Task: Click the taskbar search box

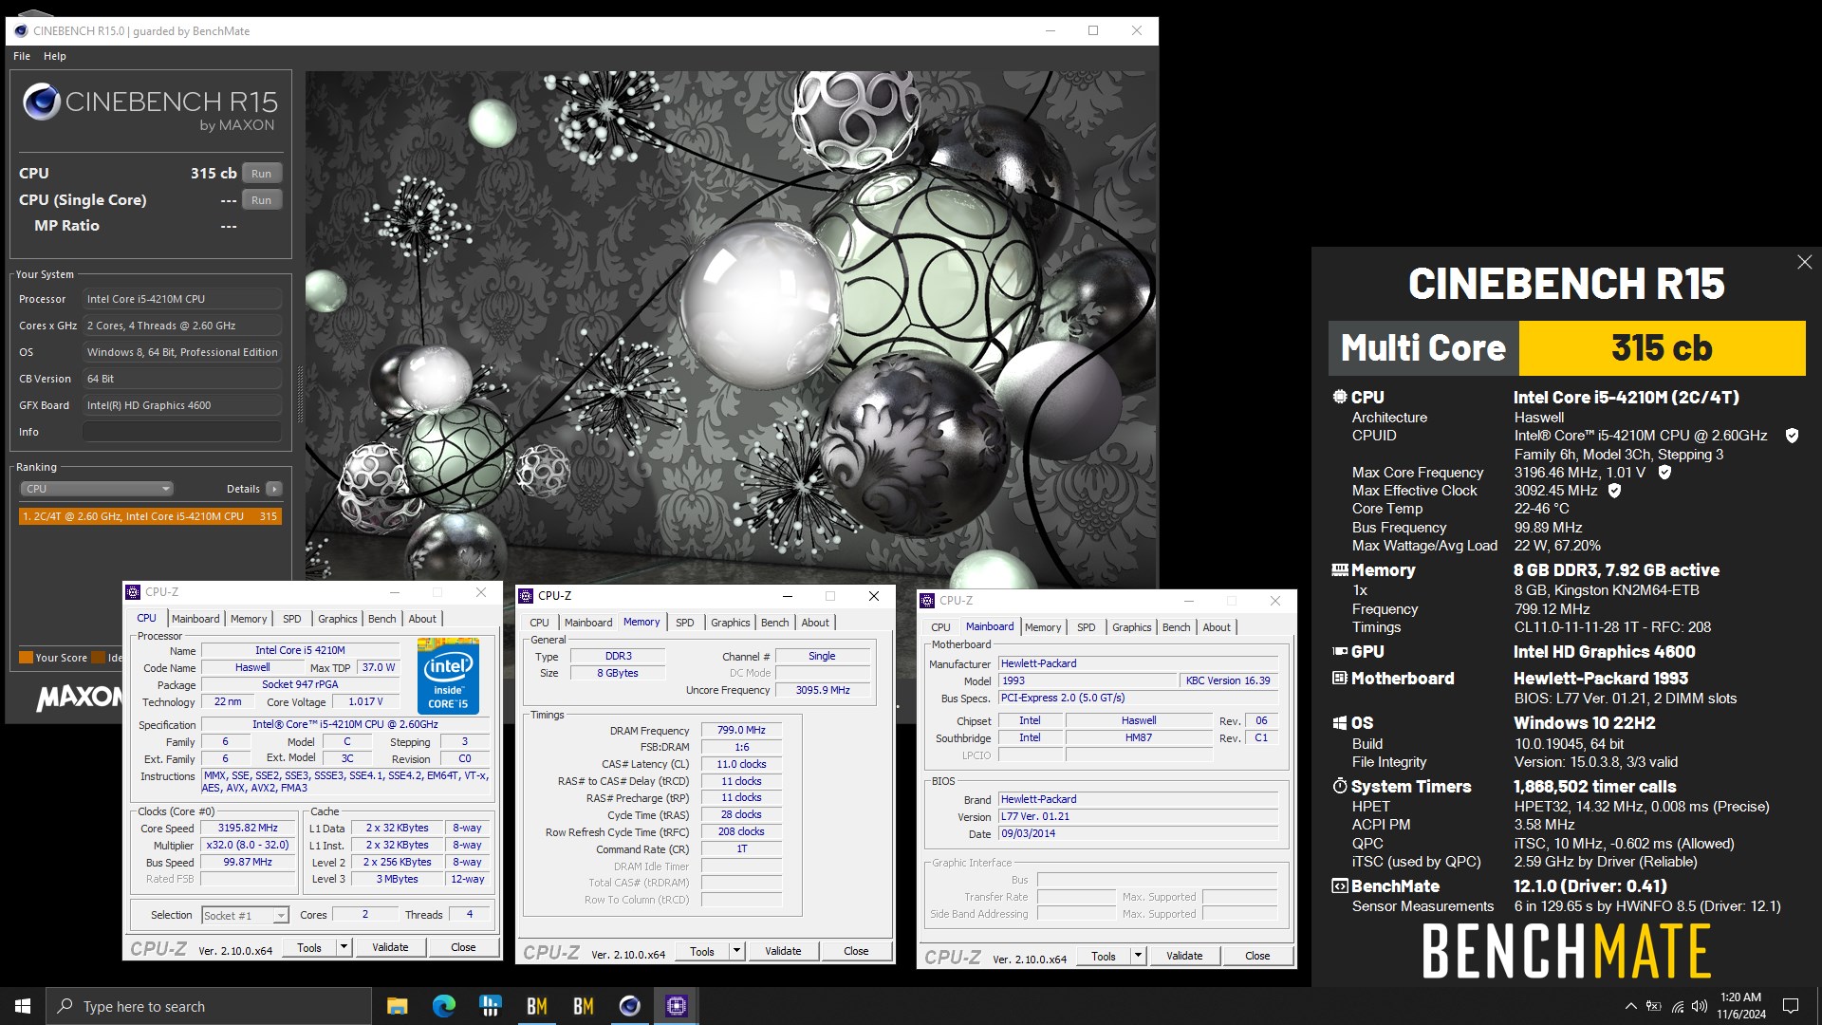Action: coord(209,1006)
